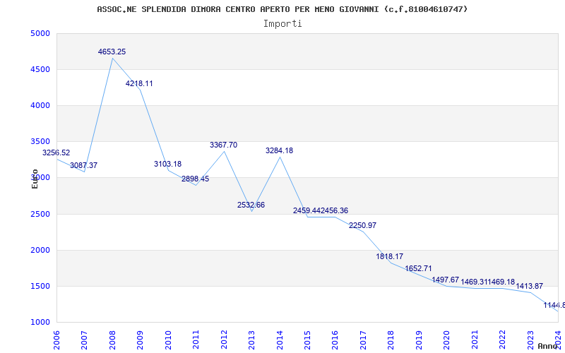
Task: Click the y-axis value 5000
Action: [40, 33]
